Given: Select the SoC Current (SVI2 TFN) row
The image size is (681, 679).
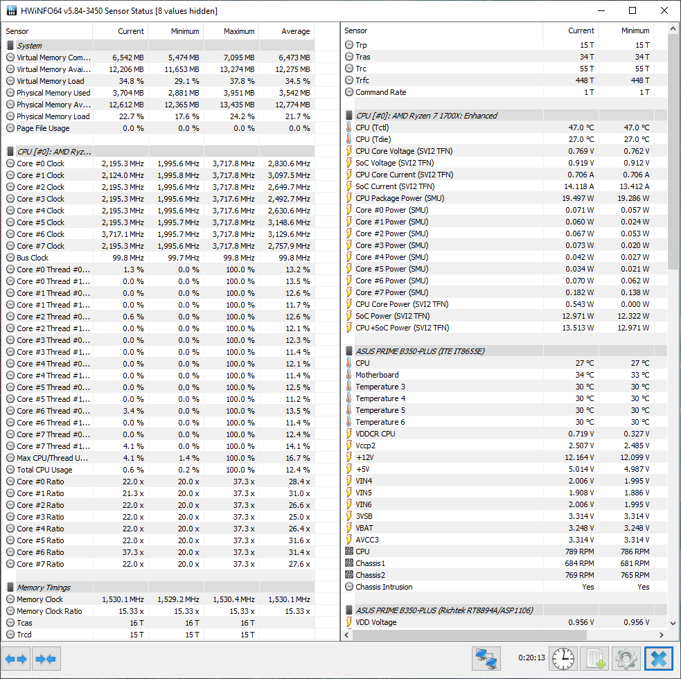Looking at the screenshot, I should (504, 186).
